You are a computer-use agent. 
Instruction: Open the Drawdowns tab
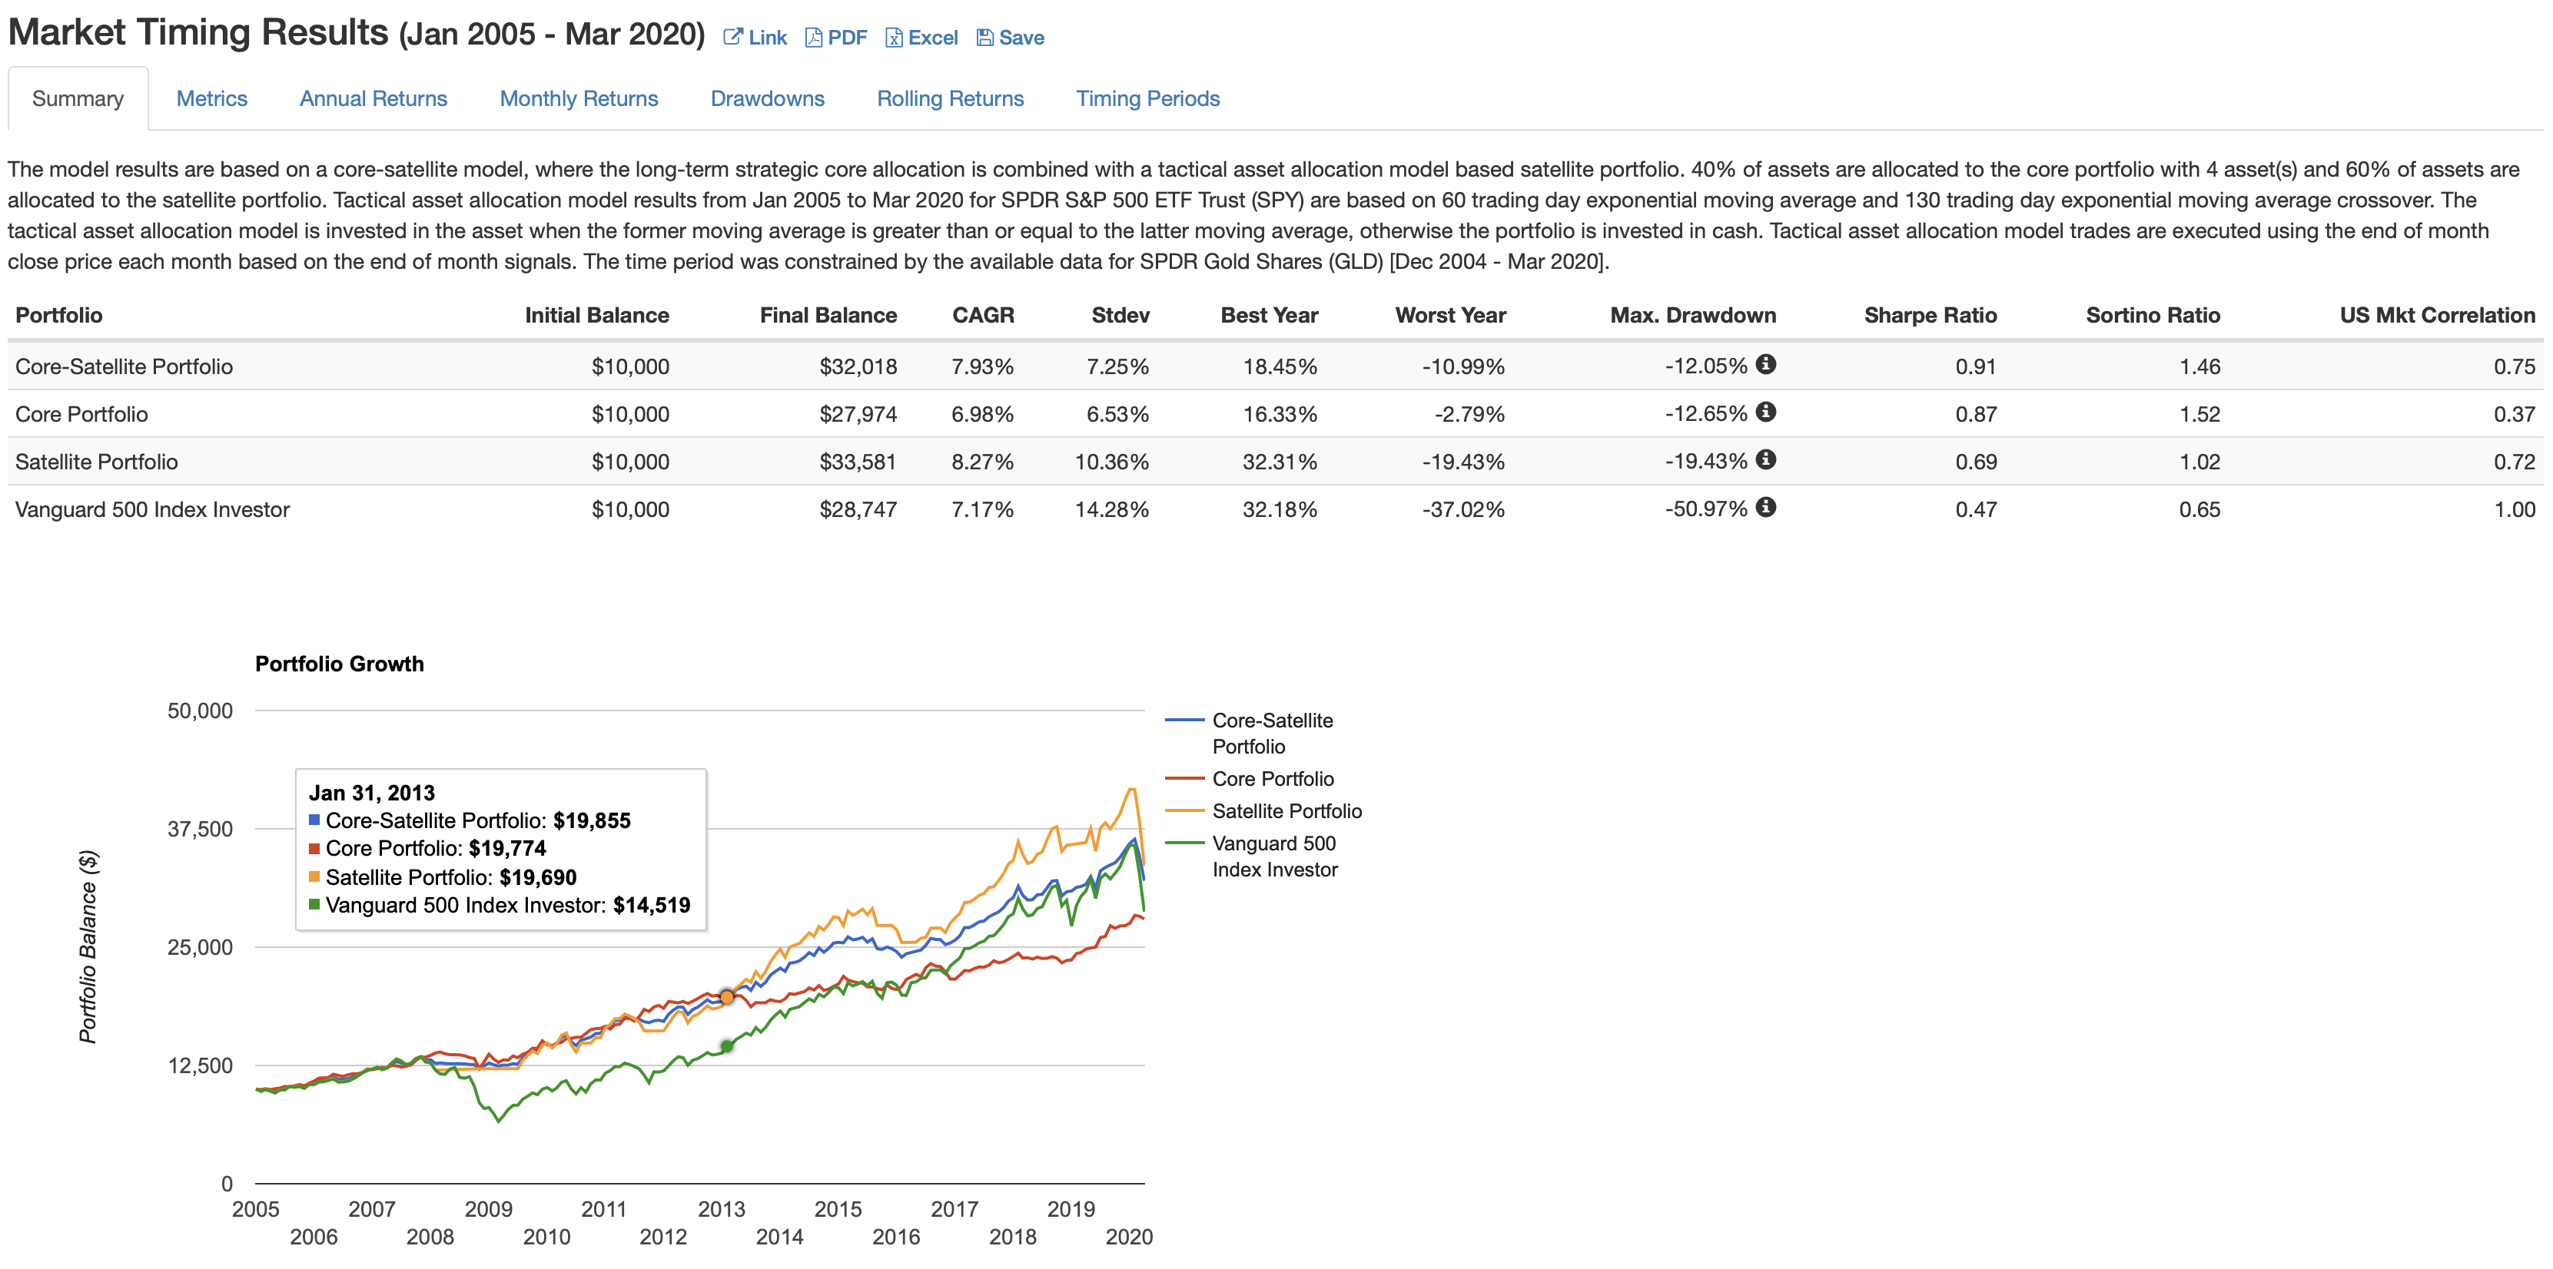click(767, 98)
